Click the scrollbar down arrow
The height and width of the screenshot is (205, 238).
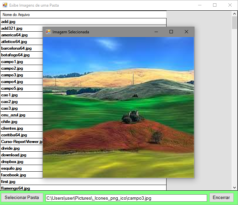(x=234, y=188)
